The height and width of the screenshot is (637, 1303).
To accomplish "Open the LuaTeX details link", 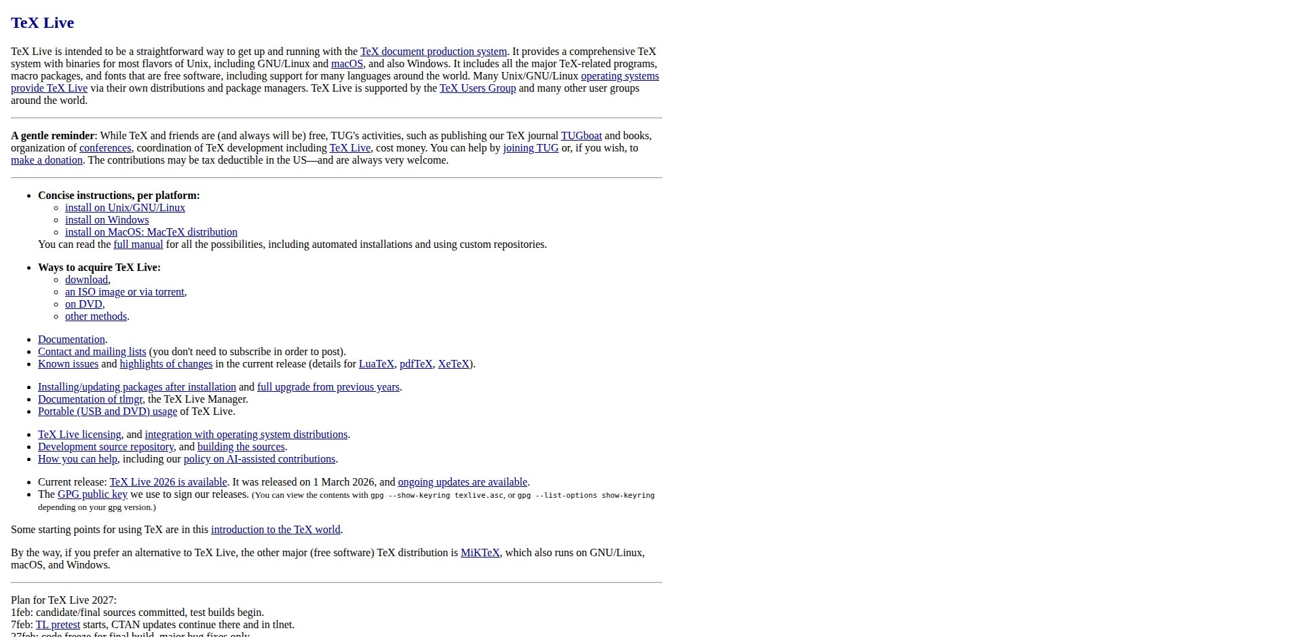I will click(377, 364).
